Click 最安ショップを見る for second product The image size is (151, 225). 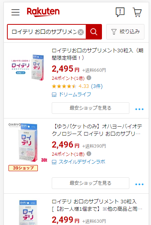click(90, 183)
